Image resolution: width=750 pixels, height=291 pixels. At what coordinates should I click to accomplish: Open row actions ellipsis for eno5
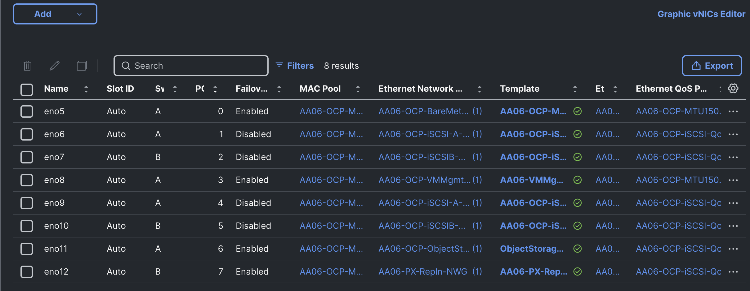click(x=733, y=111)
